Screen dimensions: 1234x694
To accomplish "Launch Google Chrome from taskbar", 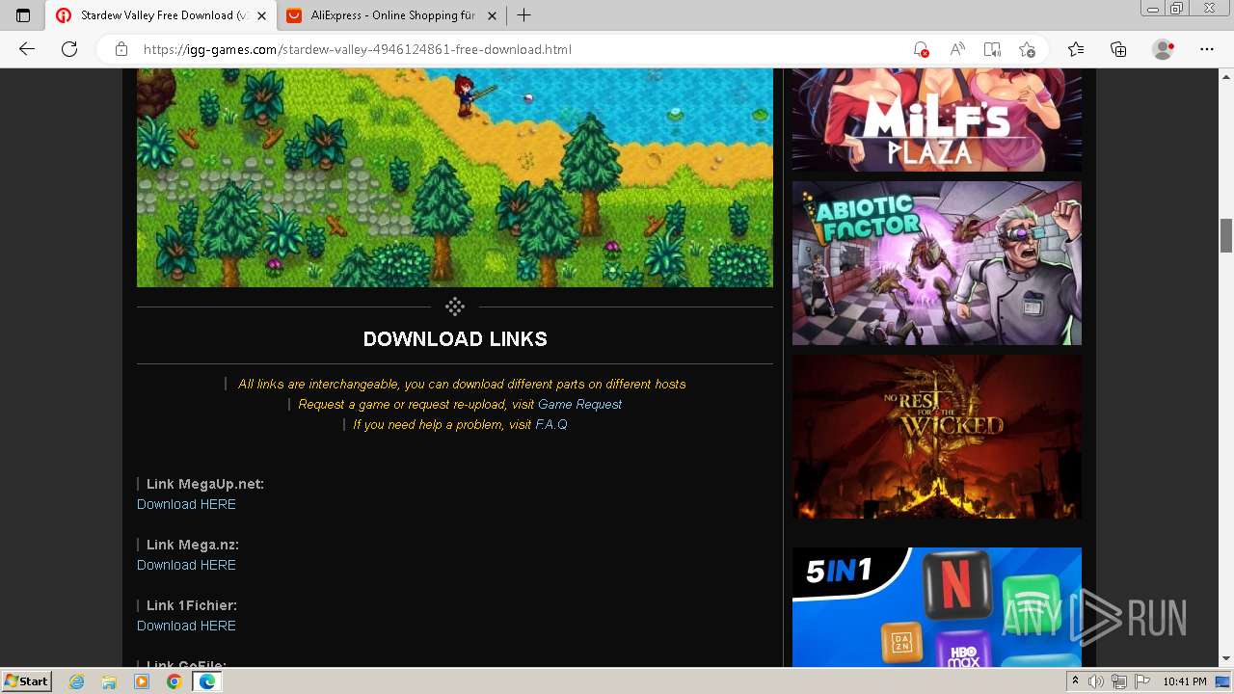I will [174, 681].
